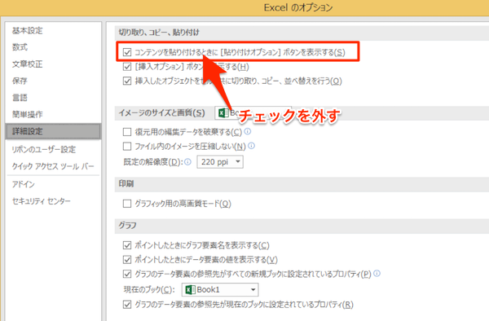Open the 220 ppi resolution dropdown

pos(220,162)
